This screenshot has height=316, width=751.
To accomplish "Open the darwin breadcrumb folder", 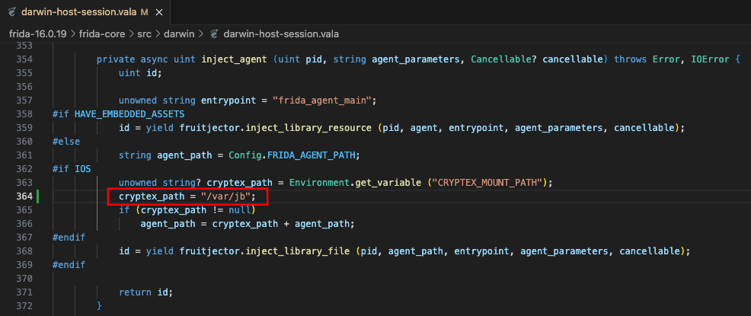I will 180,34.
